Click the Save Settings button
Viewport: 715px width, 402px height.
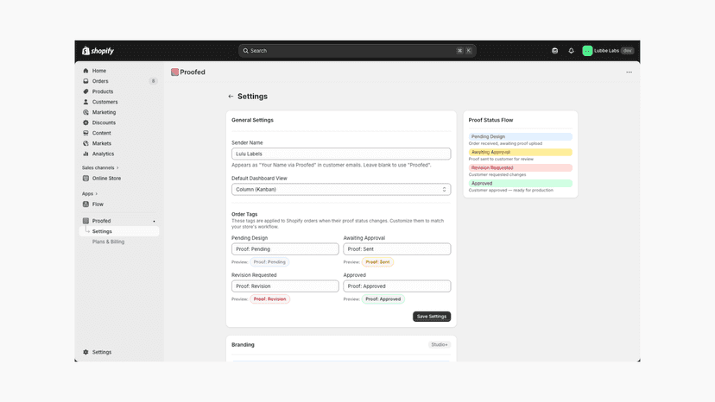pos(432,317)
